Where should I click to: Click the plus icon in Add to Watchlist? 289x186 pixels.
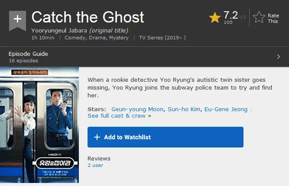tap(97, 137)
